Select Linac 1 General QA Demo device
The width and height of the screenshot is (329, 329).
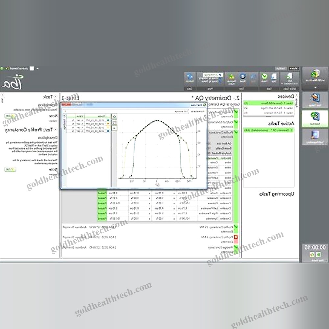(x=268, y=103)
